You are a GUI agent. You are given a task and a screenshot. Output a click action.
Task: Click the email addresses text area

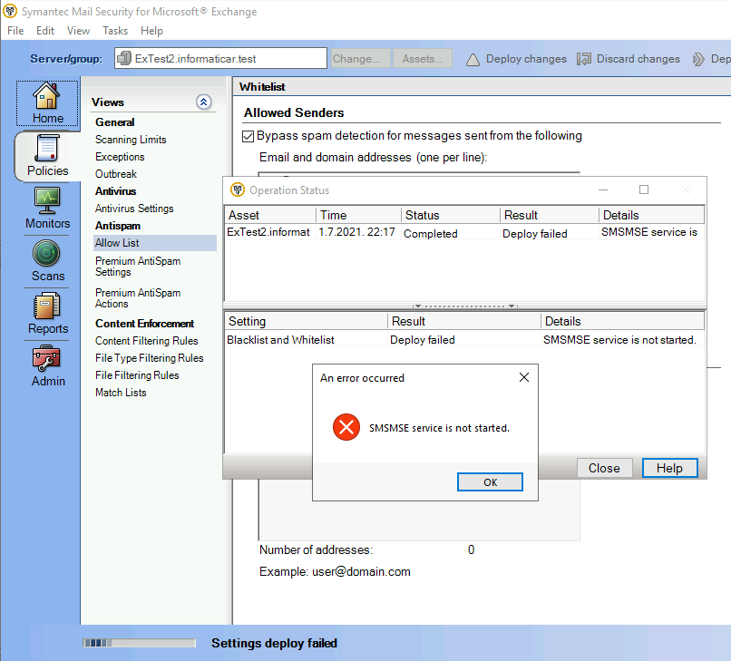click(419, 510)
